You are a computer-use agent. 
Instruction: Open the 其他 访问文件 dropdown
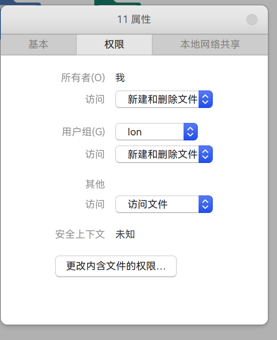164,204
